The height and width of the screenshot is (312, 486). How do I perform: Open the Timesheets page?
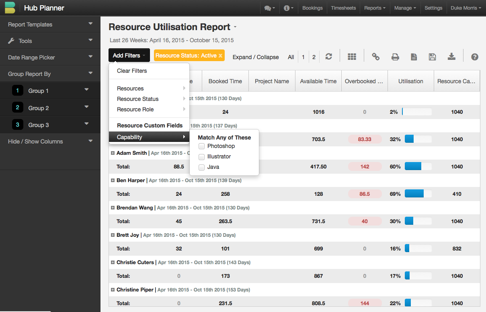coord(343,8)
